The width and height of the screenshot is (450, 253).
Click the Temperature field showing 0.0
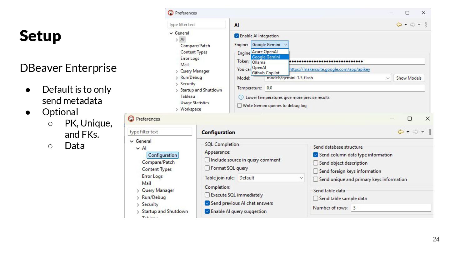[345, 88]
